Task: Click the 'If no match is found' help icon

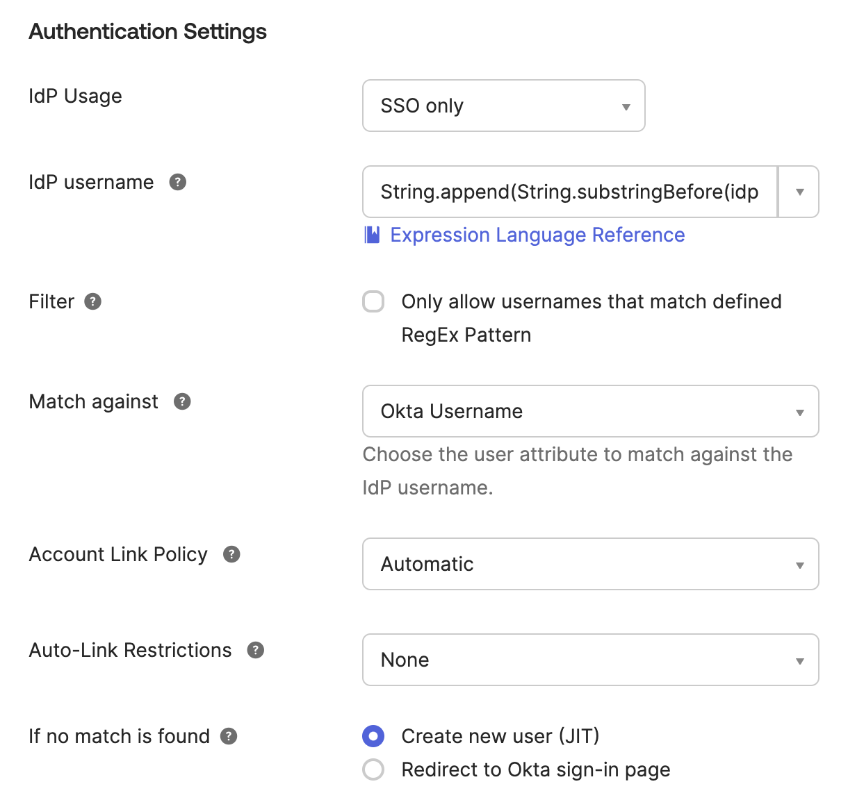Action: coord(229,736)
